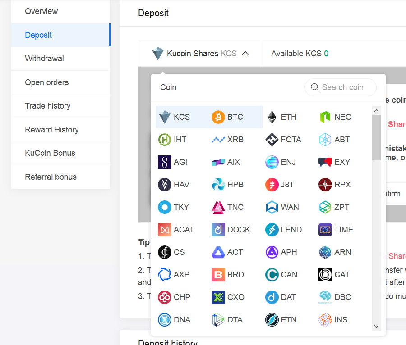Pick the NEO green coin icon

325,117
